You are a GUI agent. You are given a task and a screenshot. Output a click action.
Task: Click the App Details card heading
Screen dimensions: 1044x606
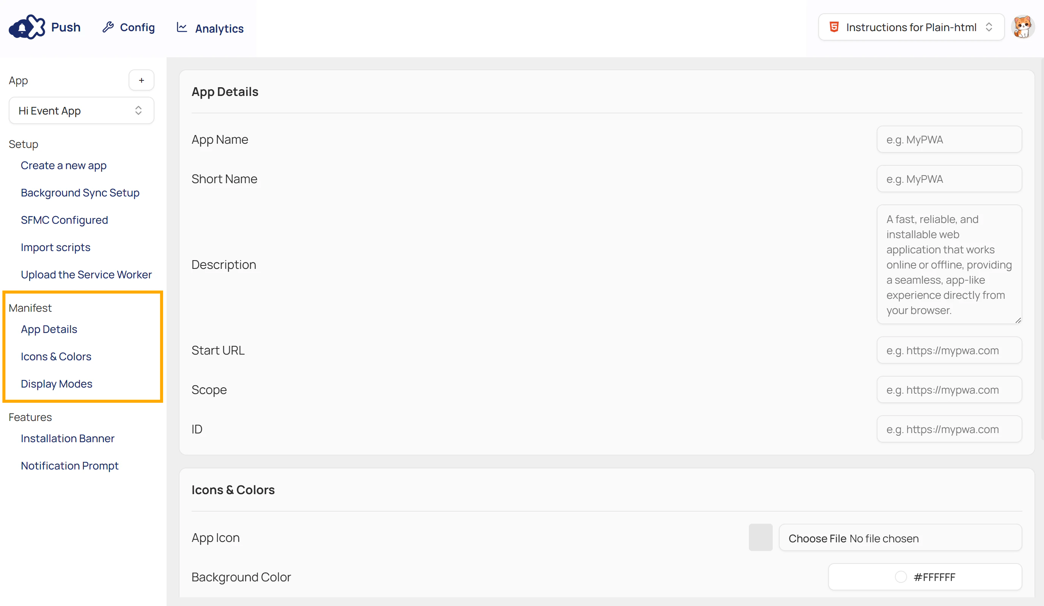tap(225, 91)
